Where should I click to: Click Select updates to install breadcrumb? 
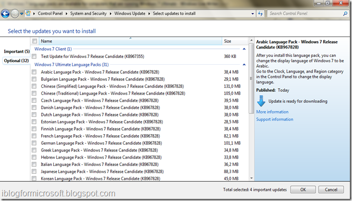pyautogui.click(x=174, y=14)
